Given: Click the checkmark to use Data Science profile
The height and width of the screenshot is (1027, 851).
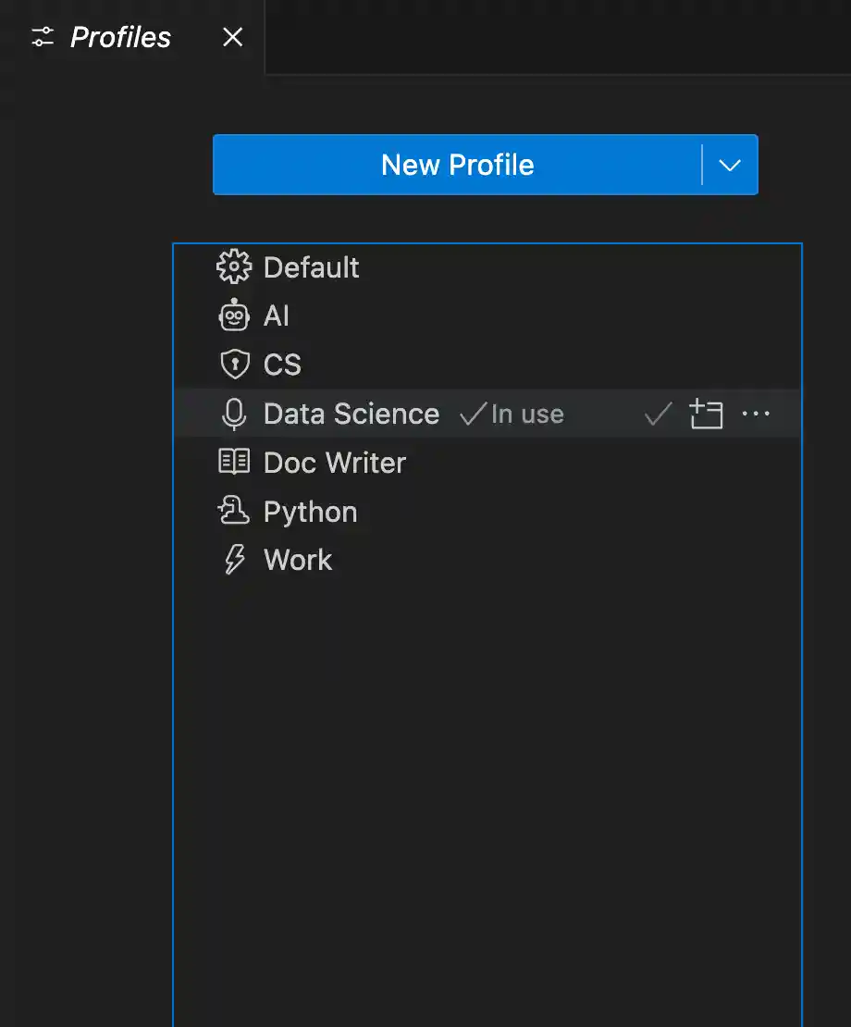Looking at the screenshot, I should click(657, 414).
